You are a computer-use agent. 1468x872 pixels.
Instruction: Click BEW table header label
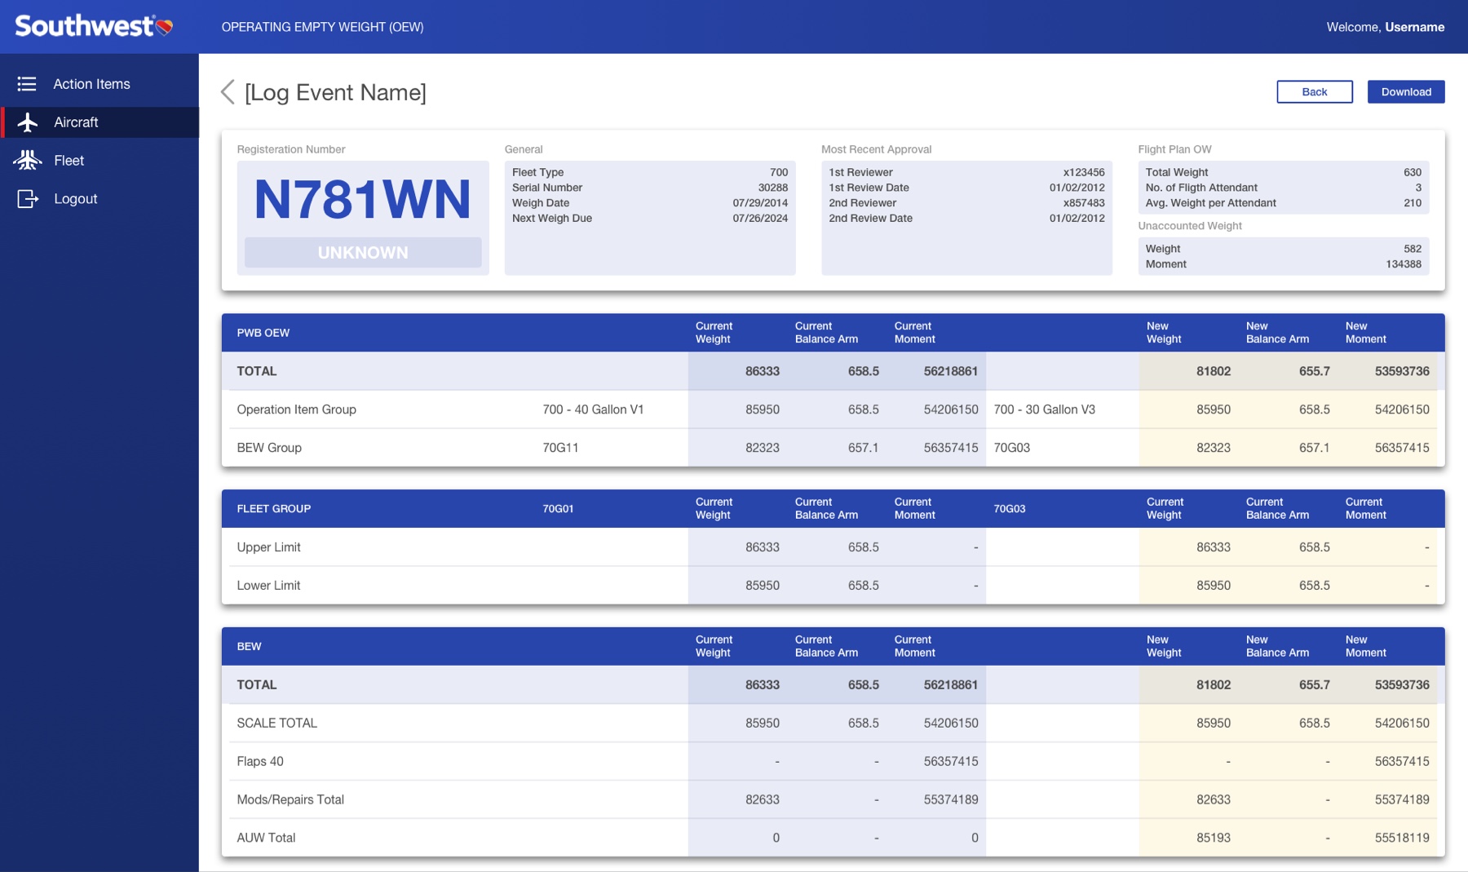[x=249, y=647]
